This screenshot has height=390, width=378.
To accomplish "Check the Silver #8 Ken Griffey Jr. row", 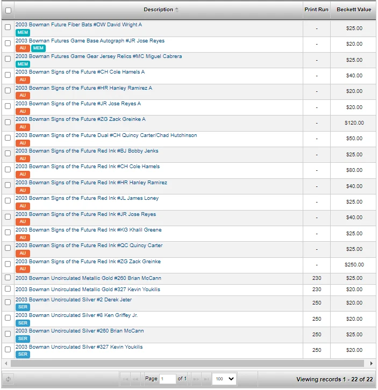I will tap(8, 318).
